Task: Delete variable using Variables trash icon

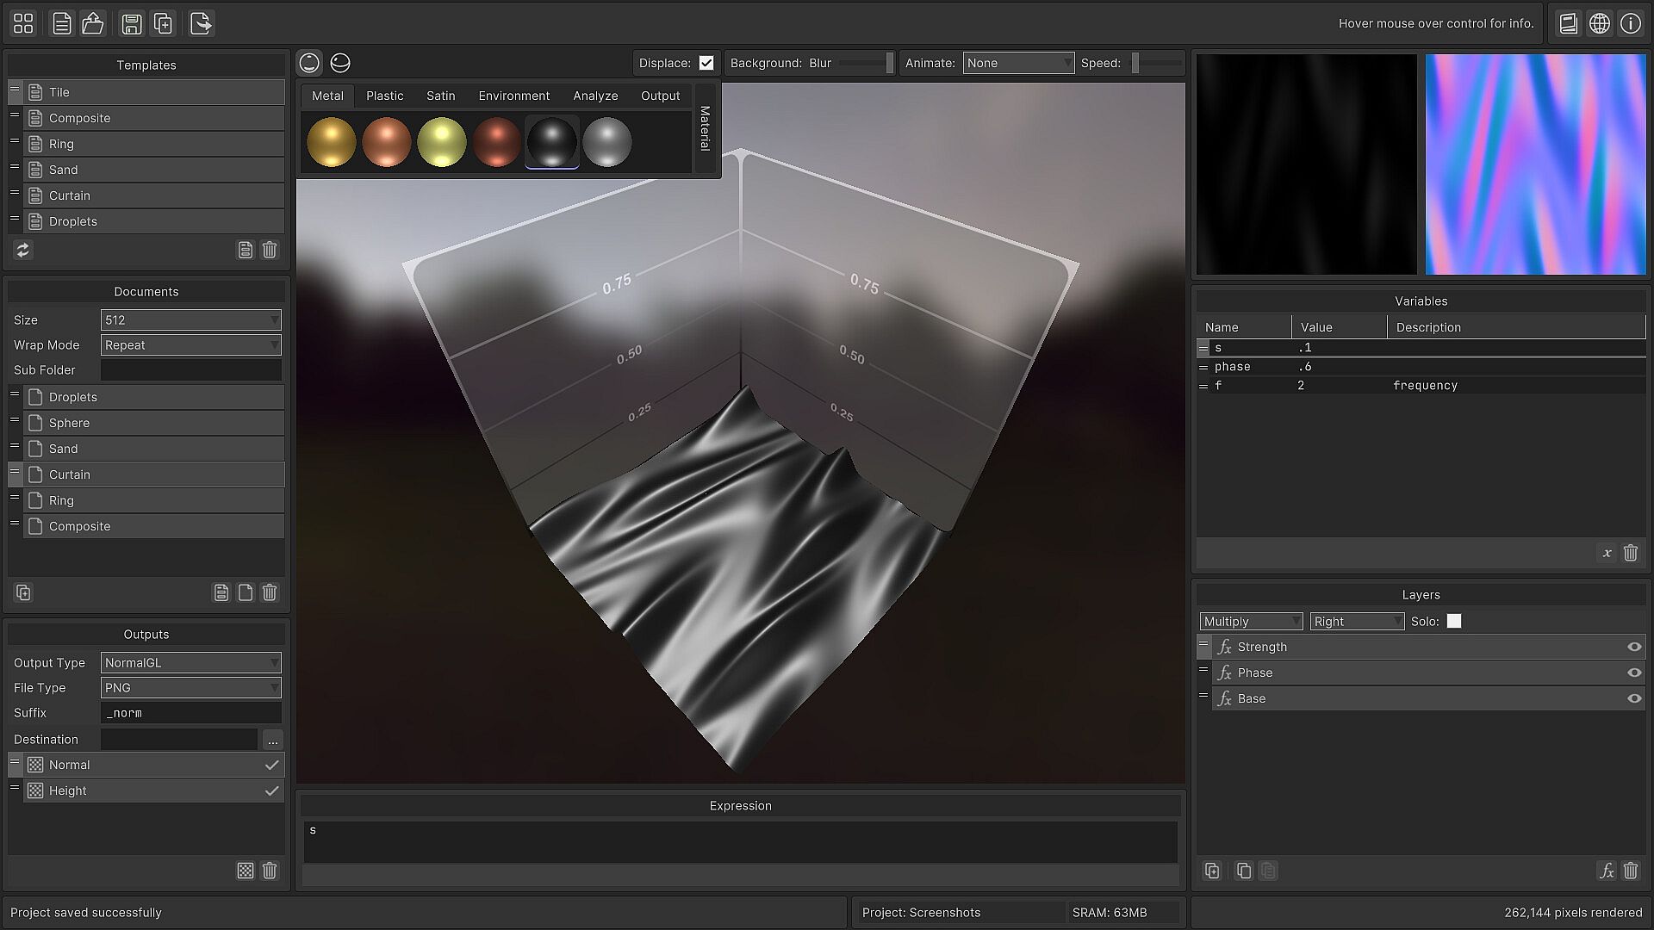Action: tap(1630, 553)
